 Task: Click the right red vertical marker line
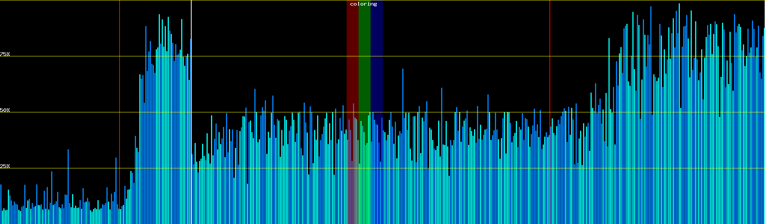[550, 75]
